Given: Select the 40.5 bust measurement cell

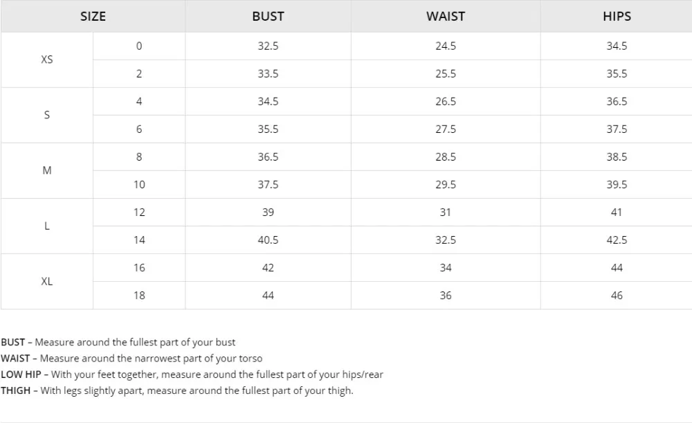Looking at the screenshot, I should click(268, 240).
